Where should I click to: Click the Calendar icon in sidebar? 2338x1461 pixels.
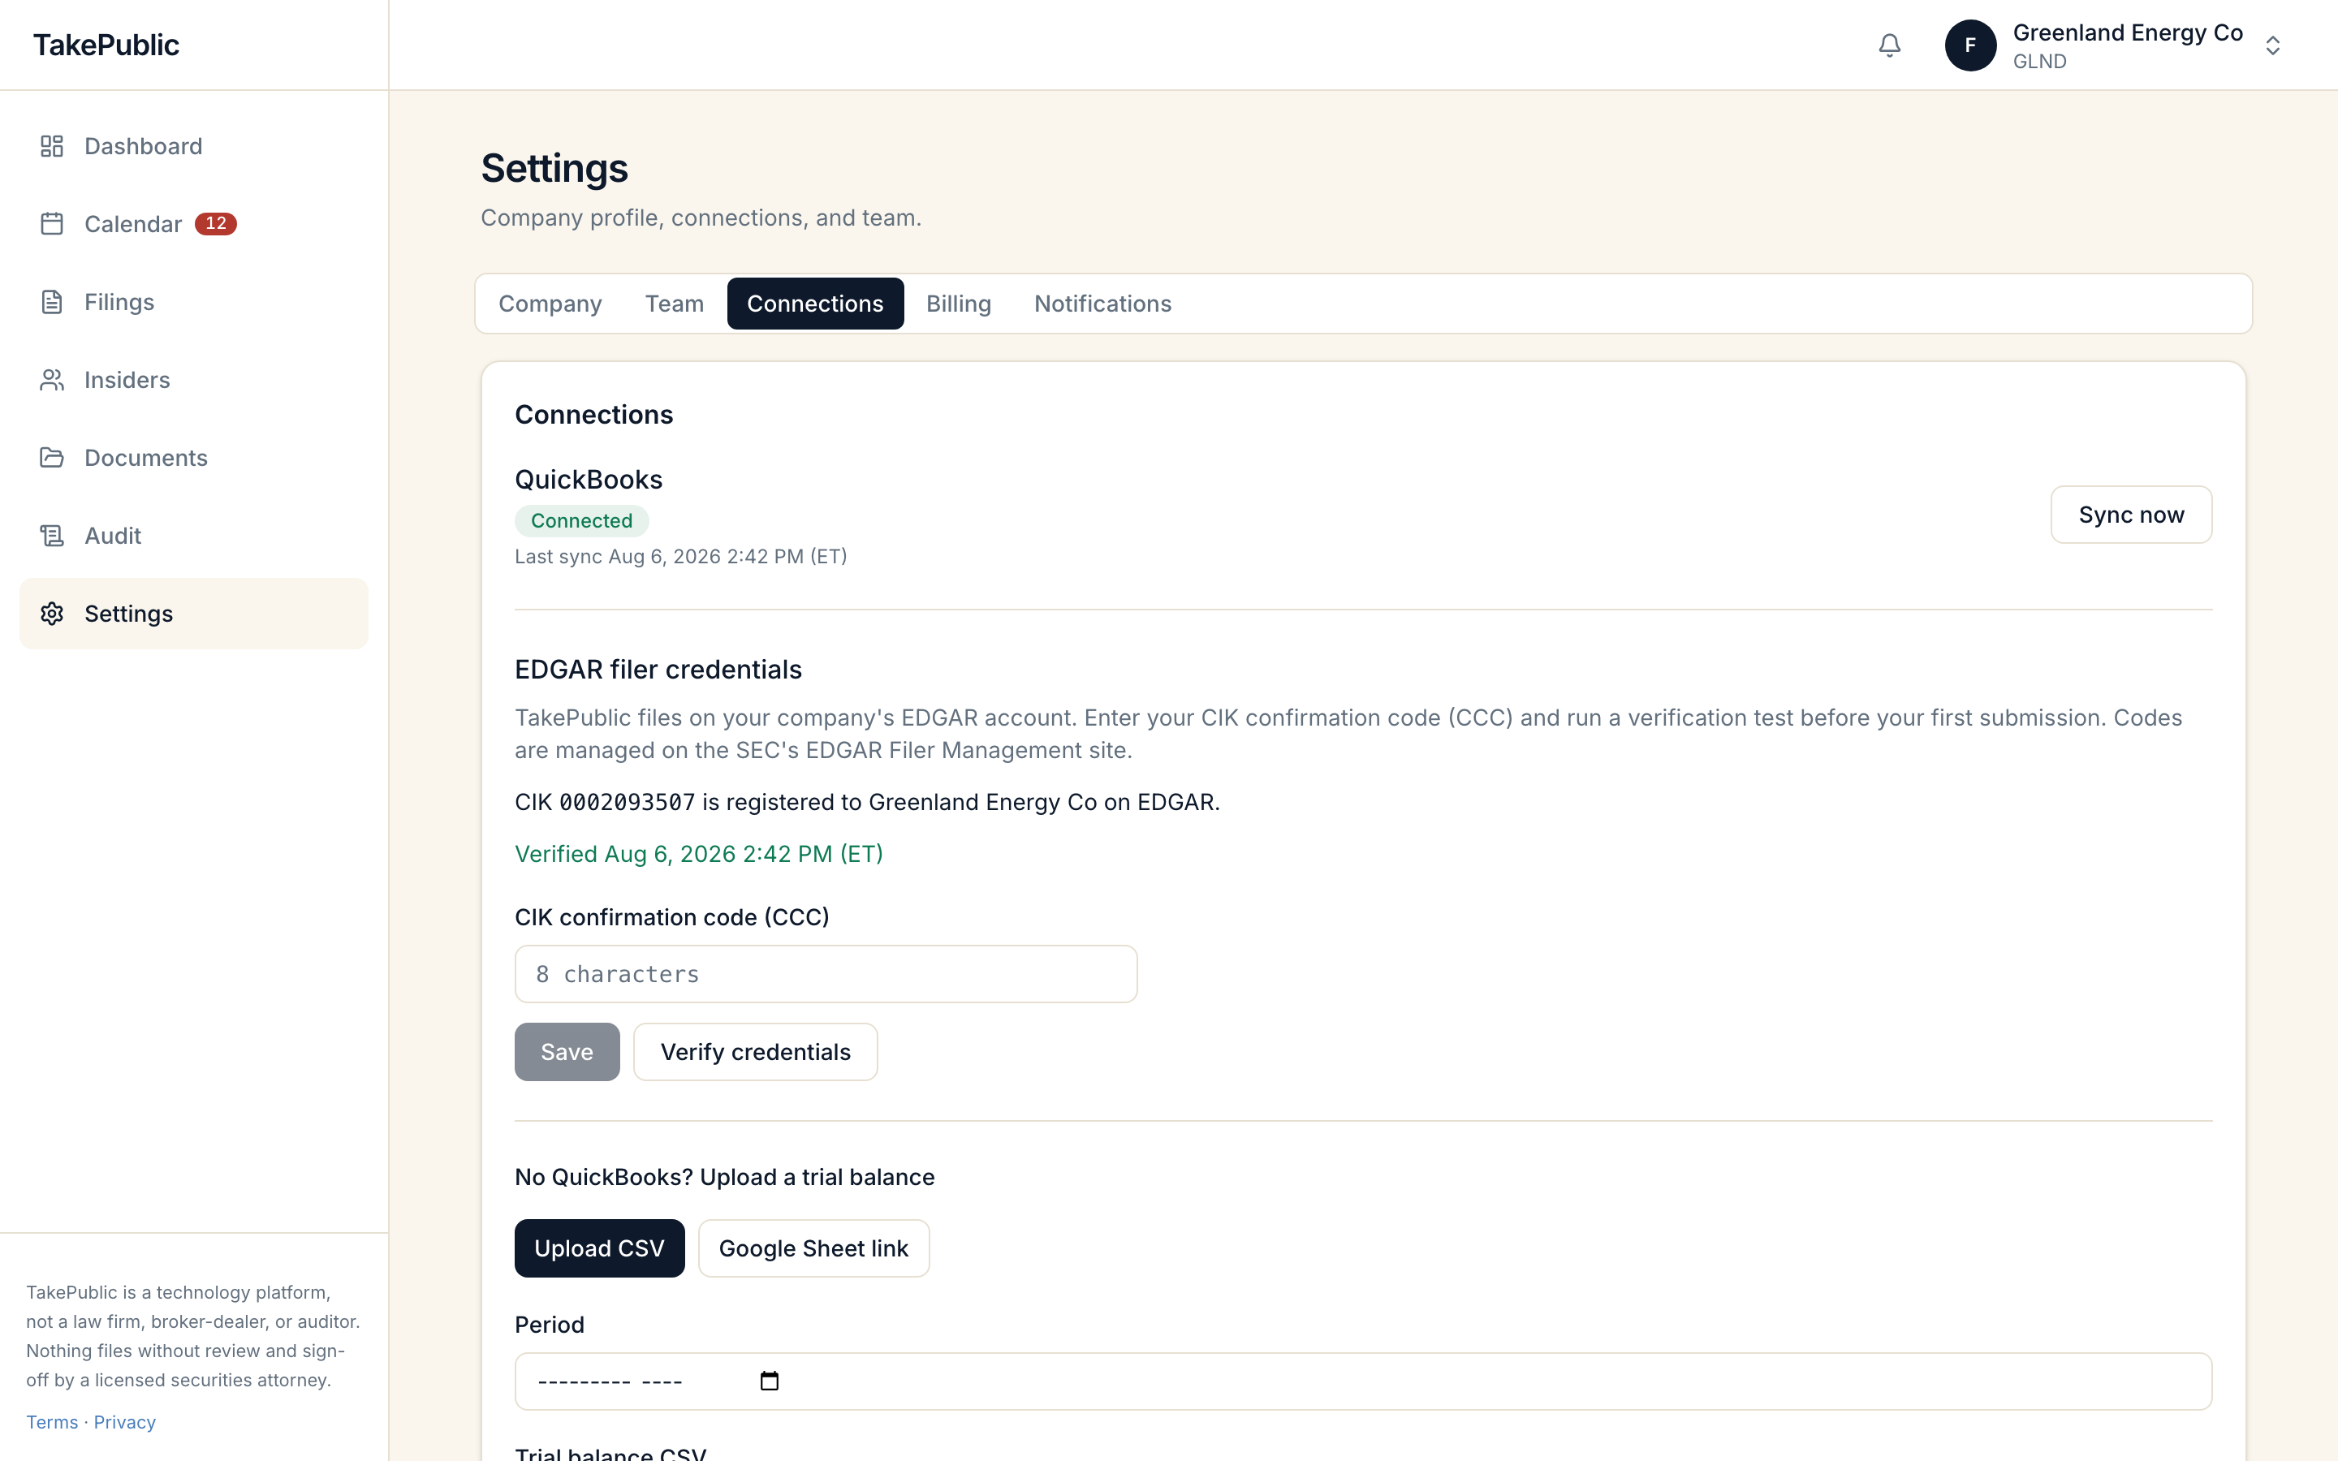[x=52, y=224]
